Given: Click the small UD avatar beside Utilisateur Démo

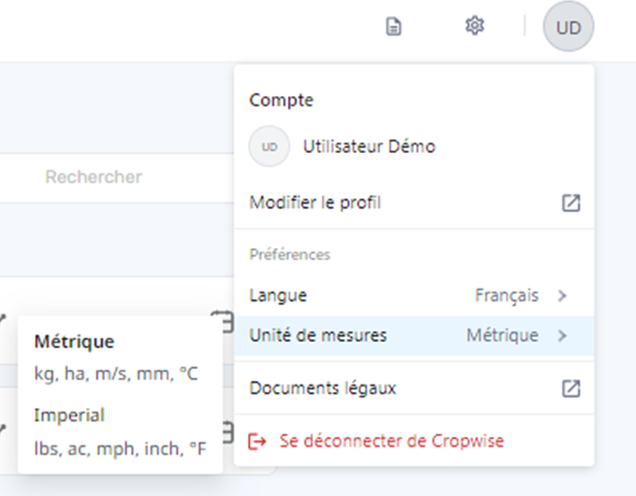Looking at the screenshot, I should [270, 147].
